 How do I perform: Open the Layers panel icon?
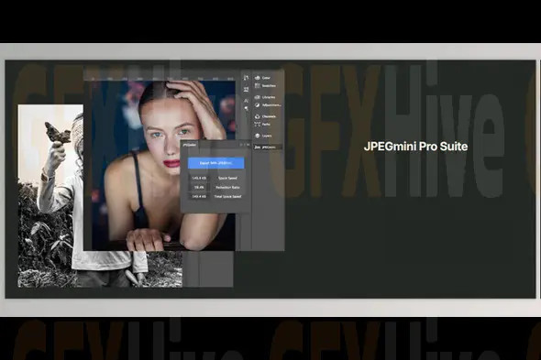tap(257, 136)
